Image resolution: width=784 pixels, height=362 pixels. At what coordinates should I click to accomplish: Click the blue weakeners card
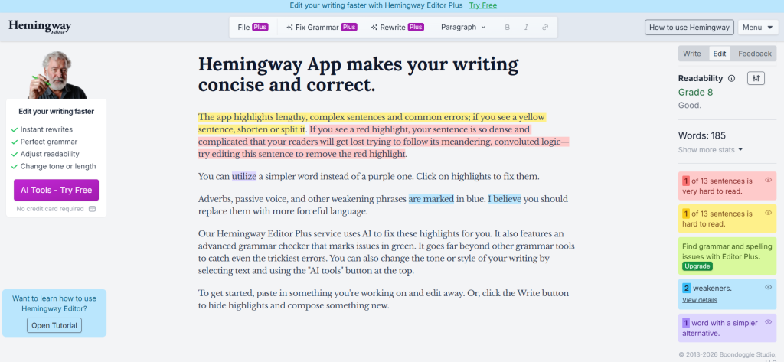tap(727, 294)
